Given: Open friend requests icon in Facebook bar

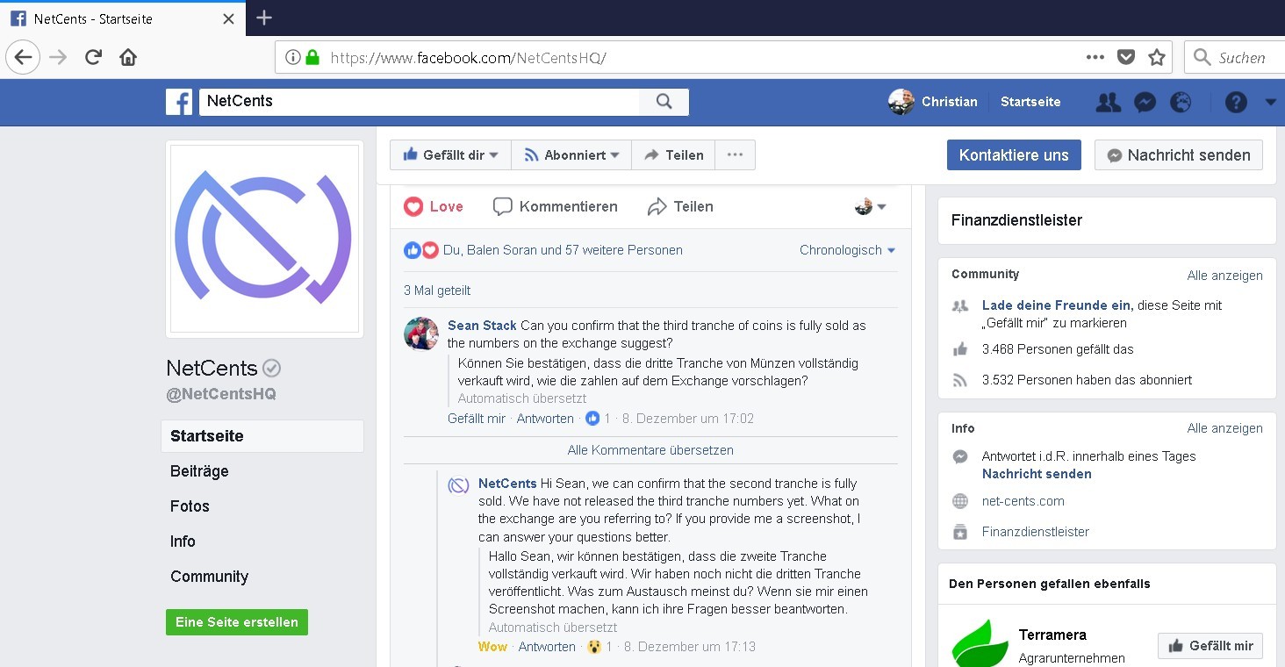Looking at the screenshot, I should [1109, 102].
